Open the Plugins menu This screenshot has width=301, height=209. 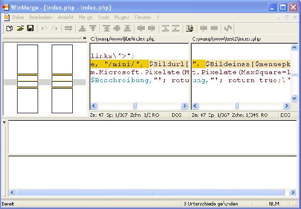coord(122,18)
